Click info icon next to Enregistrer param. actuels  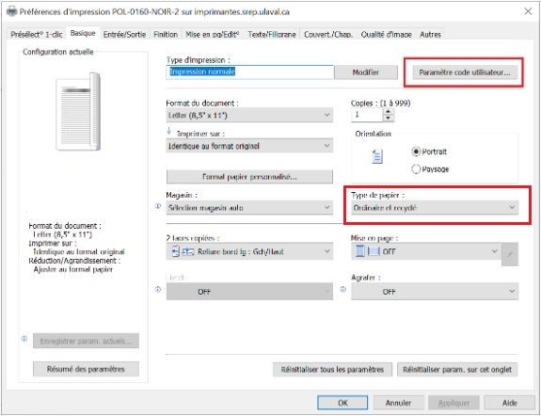coord(24,339)
